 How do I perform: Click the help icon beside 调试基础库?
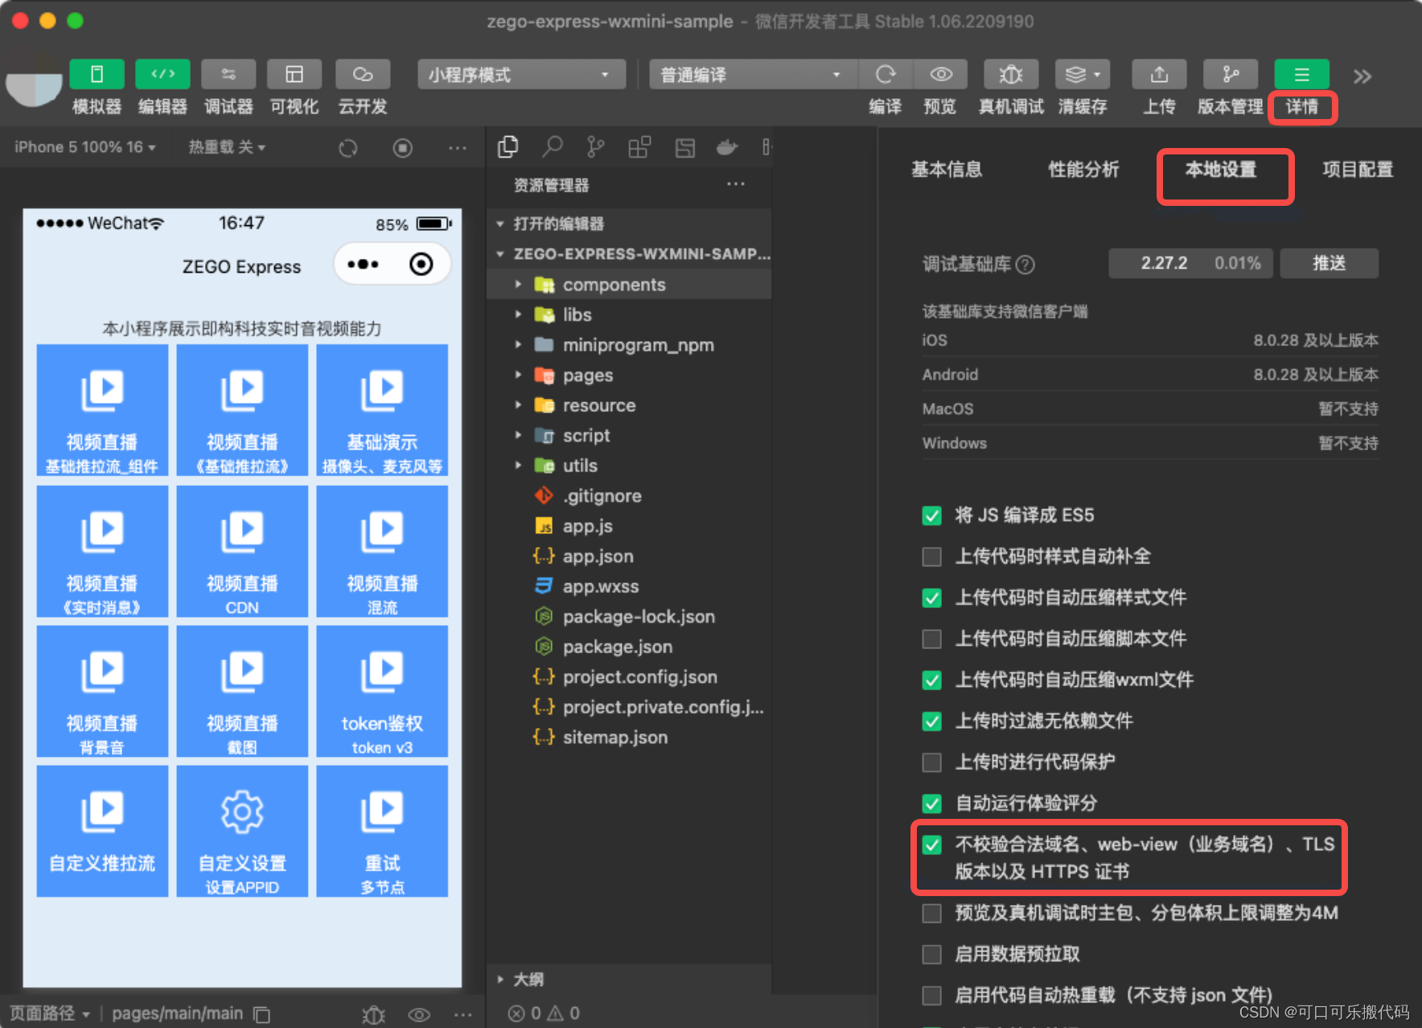pos(1025,265)
